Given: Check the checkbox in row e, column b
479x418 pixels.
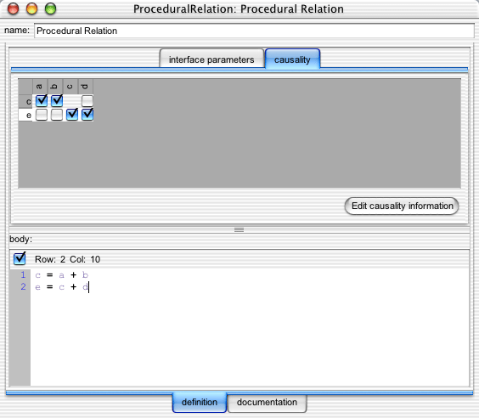Looking at the screenshot, I should click(57, 115).
